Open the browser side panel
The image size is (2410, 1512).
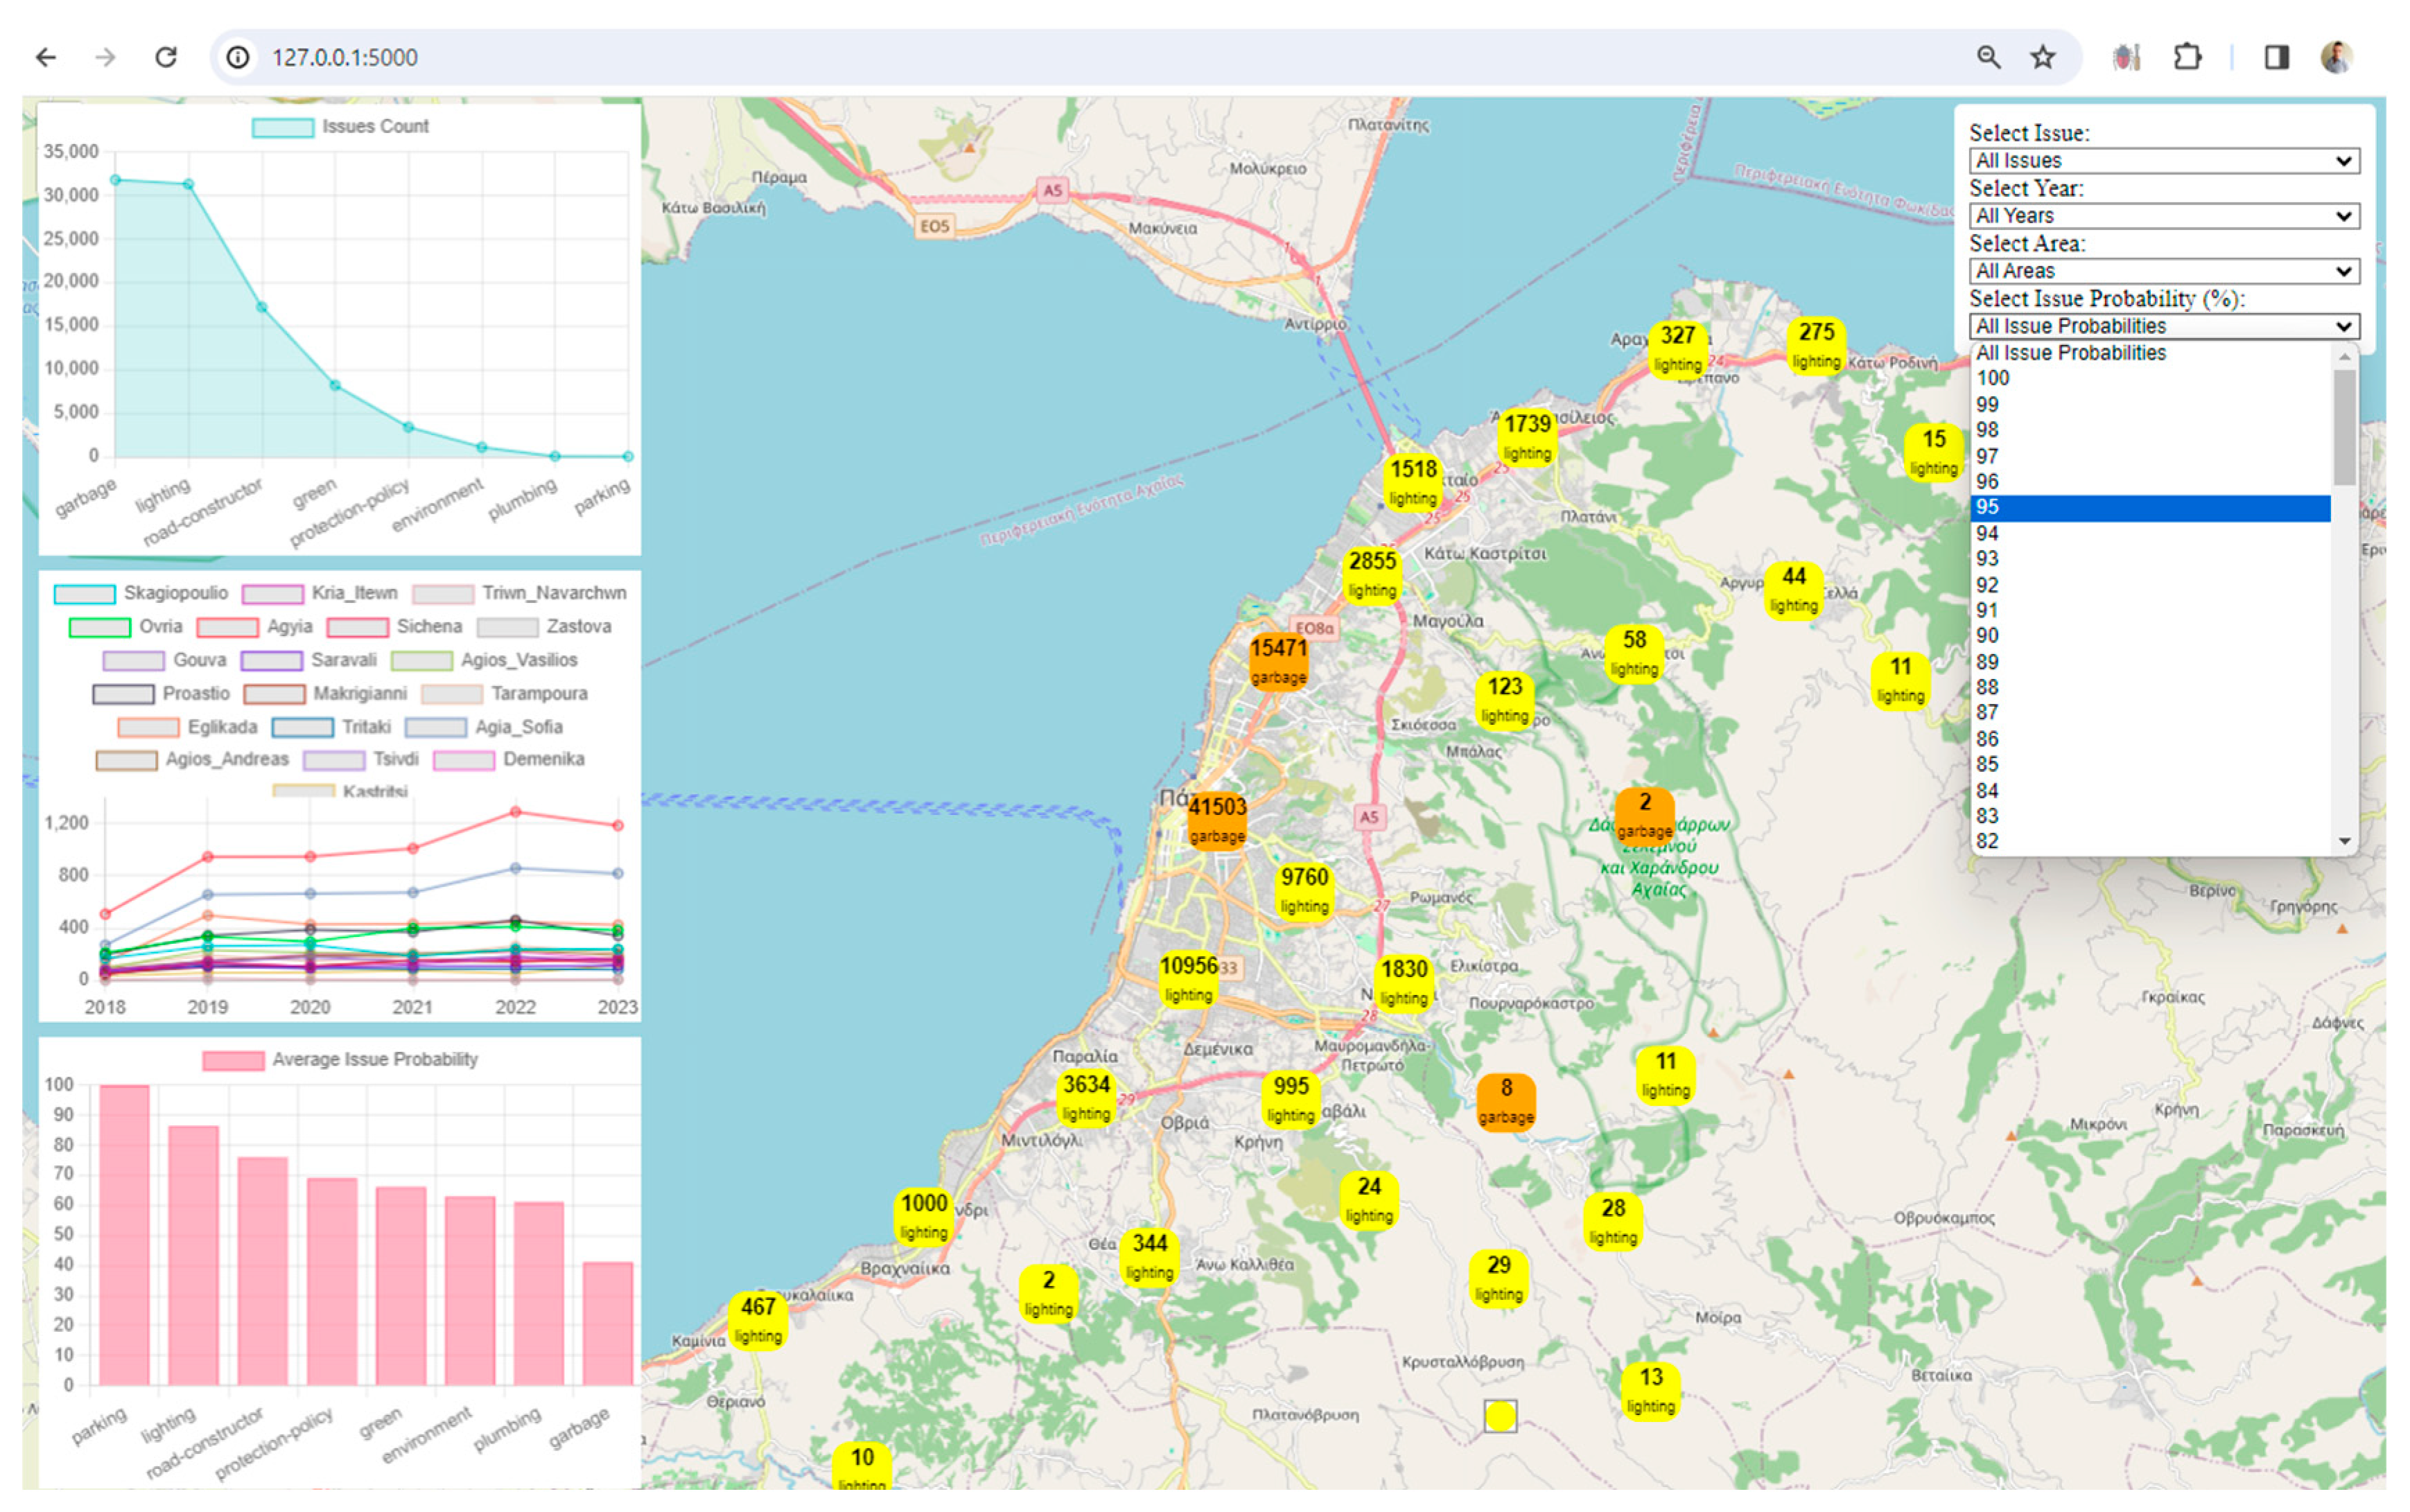coord(2276,57)
